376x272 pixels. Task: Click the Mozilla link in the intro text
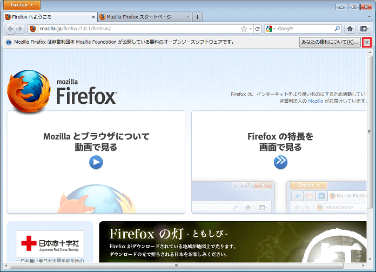click(x=315, y=101)
